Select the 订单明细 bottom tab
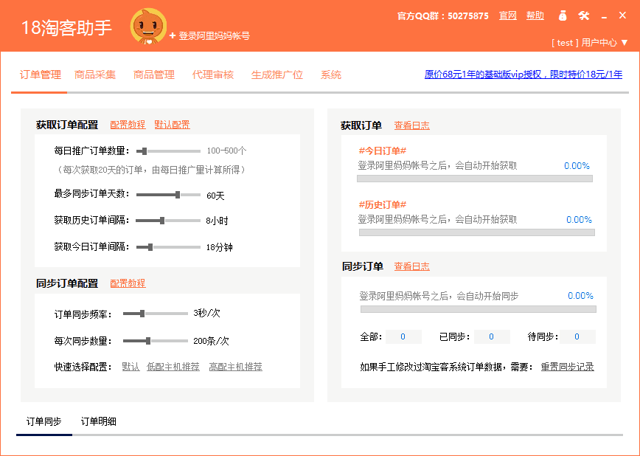Image resolution: width=640 pixels, height=456 pixels. 98,422
